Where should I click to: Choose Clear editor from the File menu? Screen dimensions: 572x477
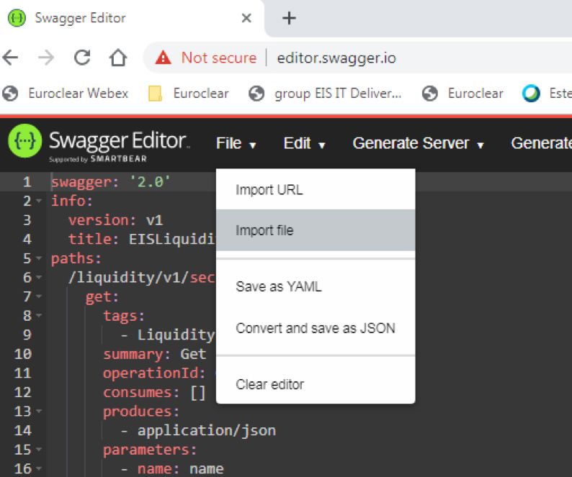[x=316, y=384]
